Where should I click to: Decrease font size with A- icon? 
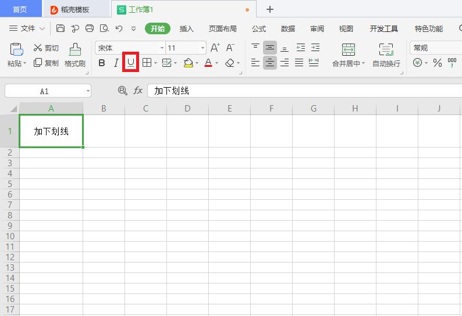pos(230,48)
